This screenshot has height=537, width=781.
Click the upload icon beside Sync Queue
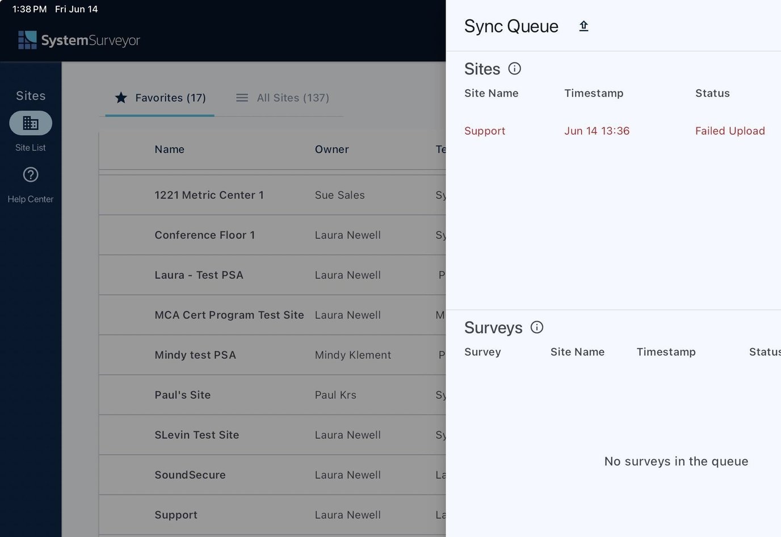pos(583,26)
